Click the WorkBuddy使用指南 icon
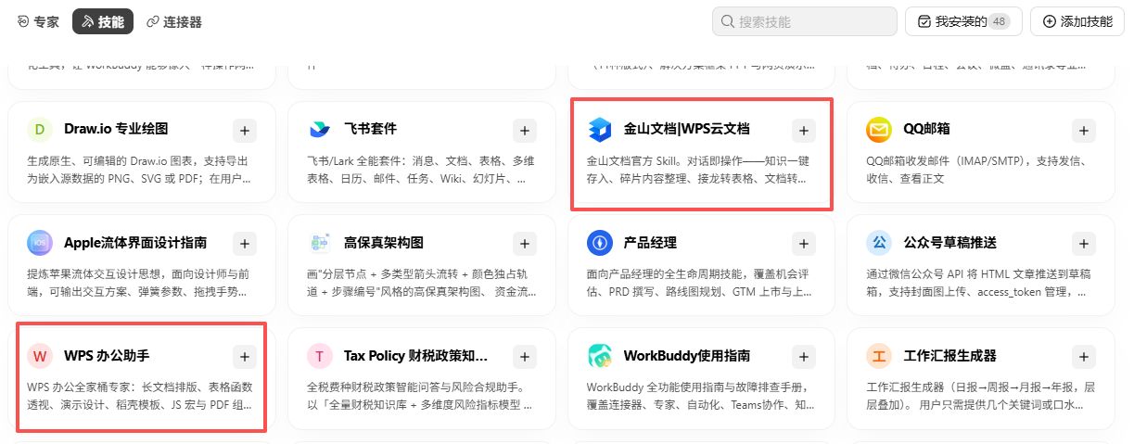Screen dimensions: 1134x444 [x=600, y=355]
